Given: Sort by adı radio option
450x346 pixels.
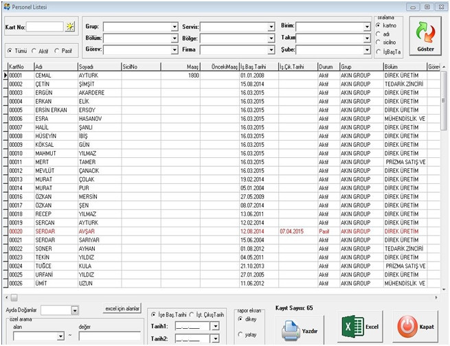Looking at the screenshot, I should (379, 33).
